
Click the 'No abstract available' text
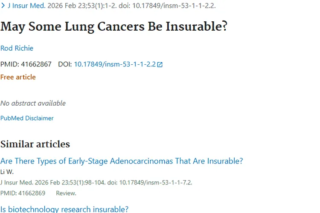(x=33, y=103)
